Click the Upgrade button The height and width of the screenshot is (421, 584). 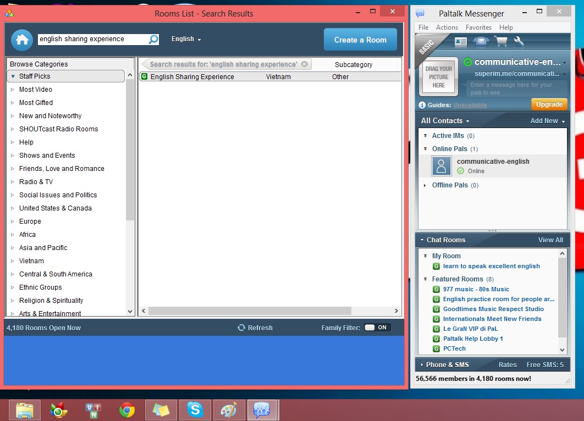[x=549, y=104]
